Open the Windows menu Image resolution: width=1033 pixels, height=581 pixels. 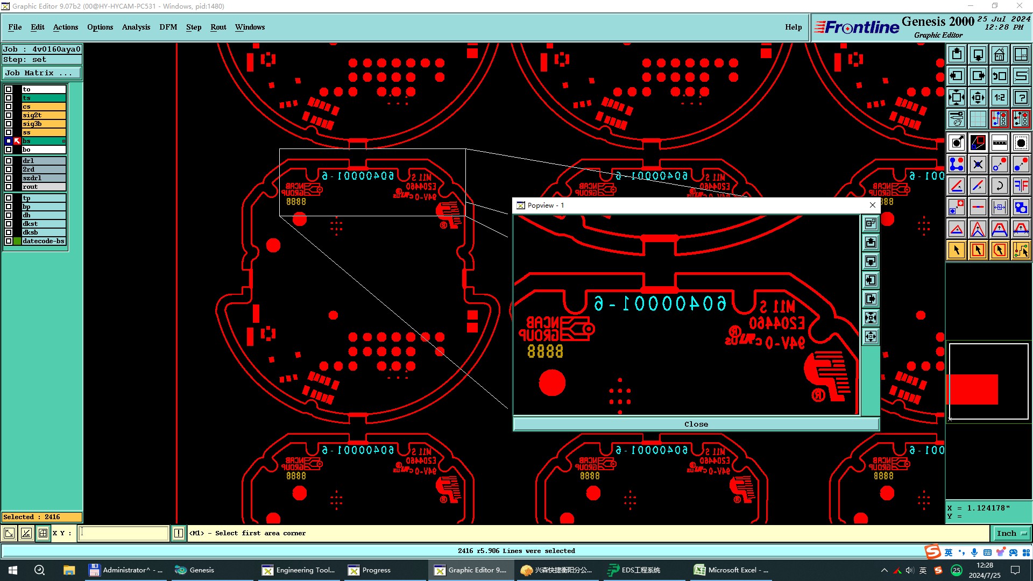coord(250,27)
